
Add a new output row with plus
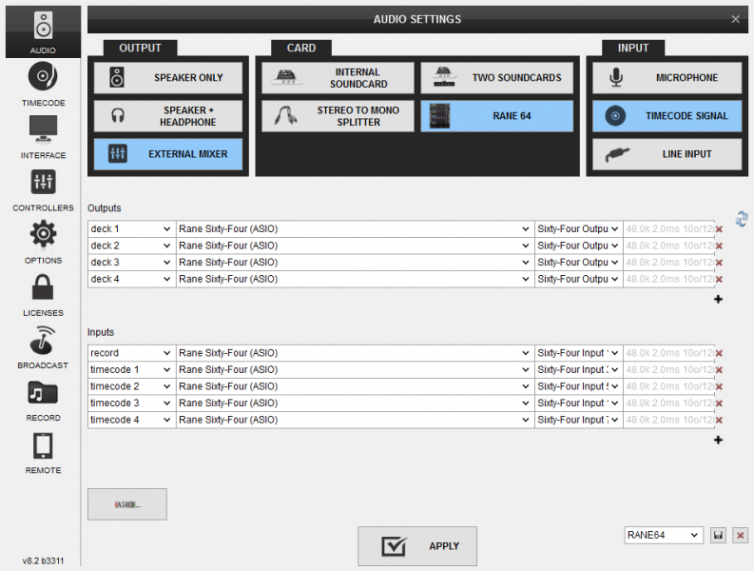point(718,300)
